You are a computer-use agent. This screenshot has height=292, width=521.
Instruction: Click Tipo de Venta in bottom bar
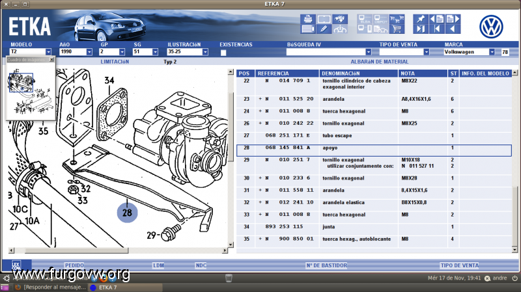pos(460,265)
